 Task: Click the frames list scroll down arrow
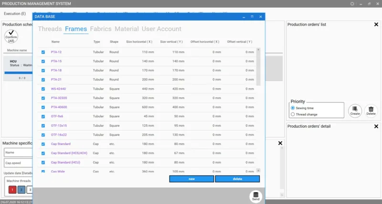pos(258,171)
